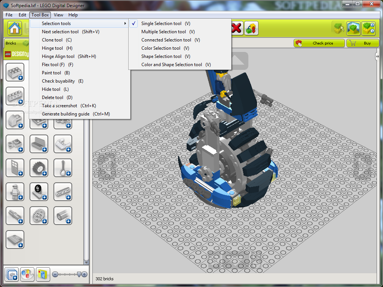
Task: Open the black treaded wheel category
Action: [39, 168]
